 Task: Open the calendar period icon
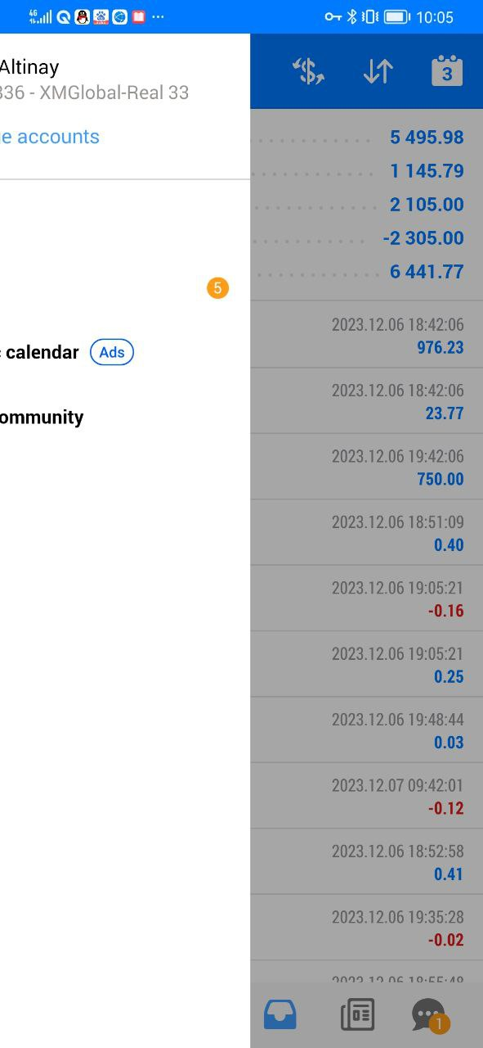tap(447, 70)
